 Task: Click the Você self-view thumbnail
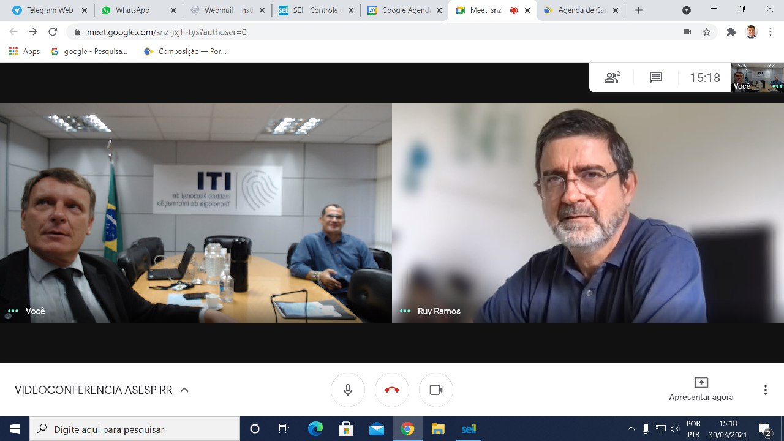[x=758, y=78]
